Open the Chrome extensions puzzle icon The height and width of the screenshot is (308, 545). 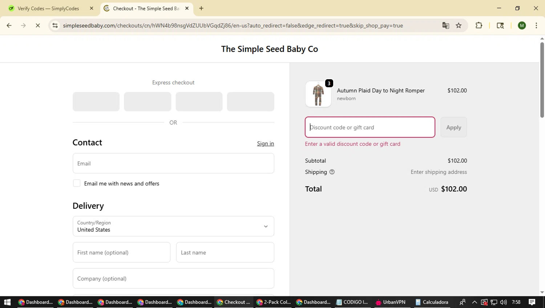tap(479, 25)
